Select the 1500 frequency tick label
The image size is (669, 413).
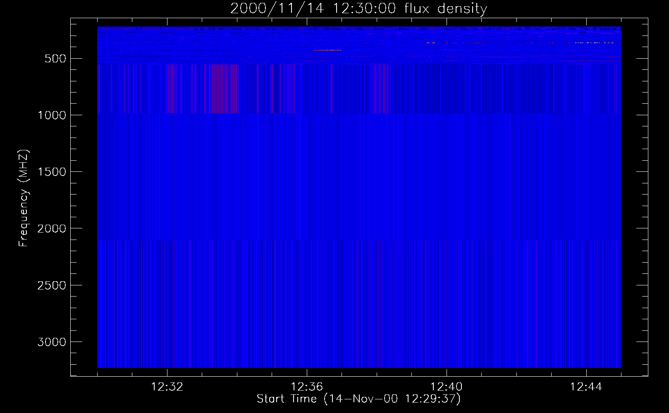pyautogui.click(x=52, y=172)
